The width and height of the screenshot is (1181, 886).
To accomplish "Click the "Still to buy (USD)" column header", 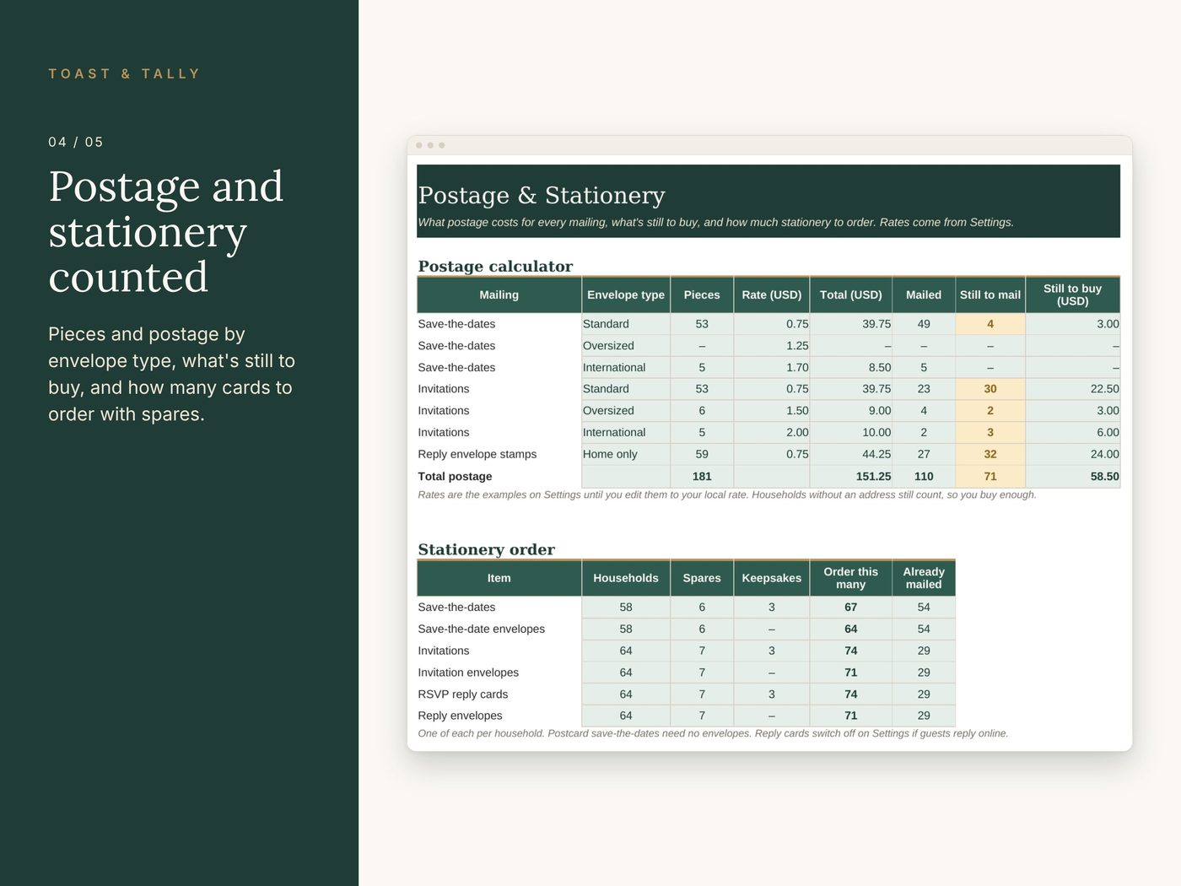I will pyautogui.click(x=1073, y=294).
